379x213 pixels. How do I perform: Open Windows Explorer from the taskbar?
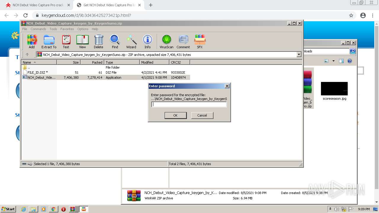click(33, 209)
